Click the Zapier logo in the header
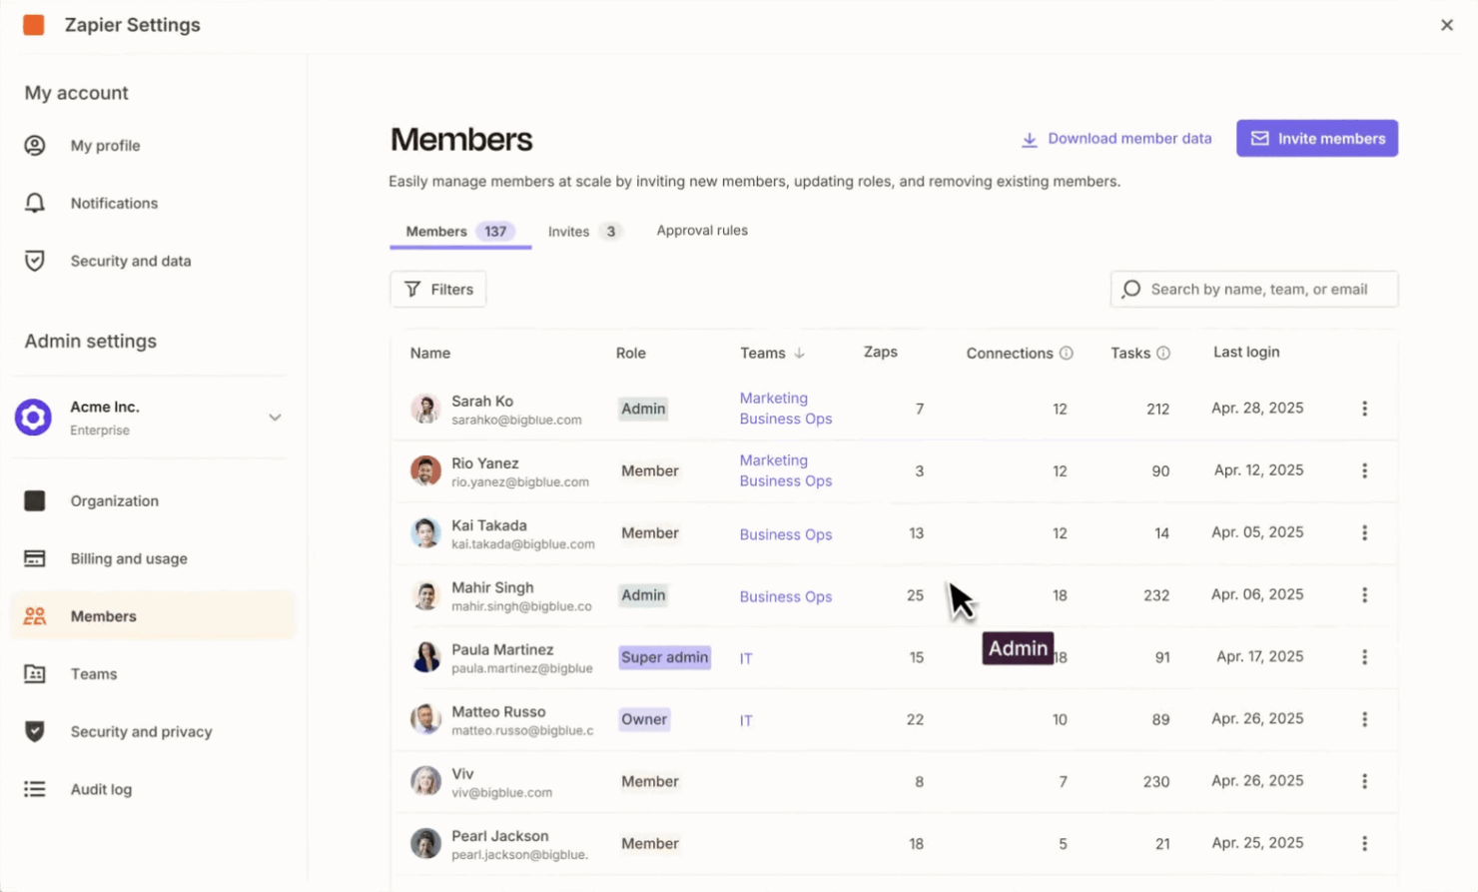The width and height of the screenshot is (1478, 892). [33, 24]
